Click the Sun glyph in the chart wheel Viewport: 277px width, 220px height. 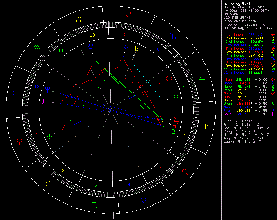[169, 79]
